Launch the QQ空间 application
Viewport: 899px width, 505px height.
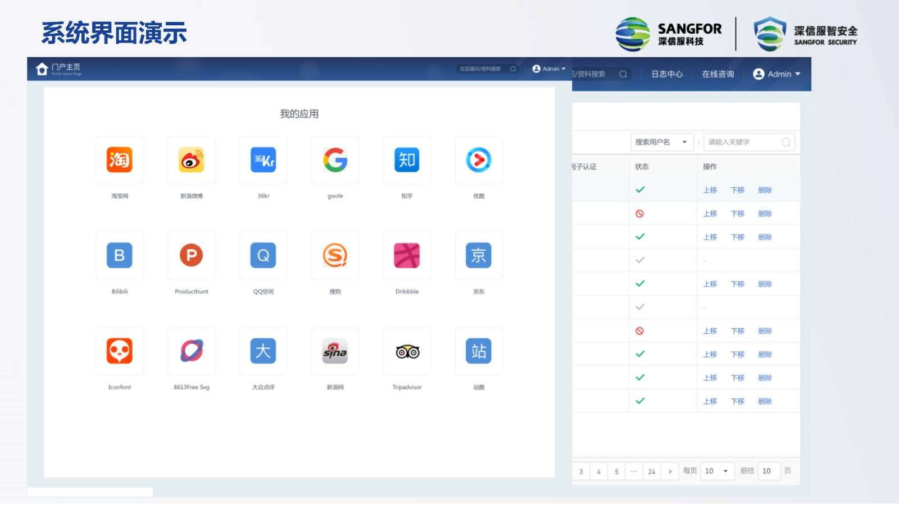coord(264,255)
